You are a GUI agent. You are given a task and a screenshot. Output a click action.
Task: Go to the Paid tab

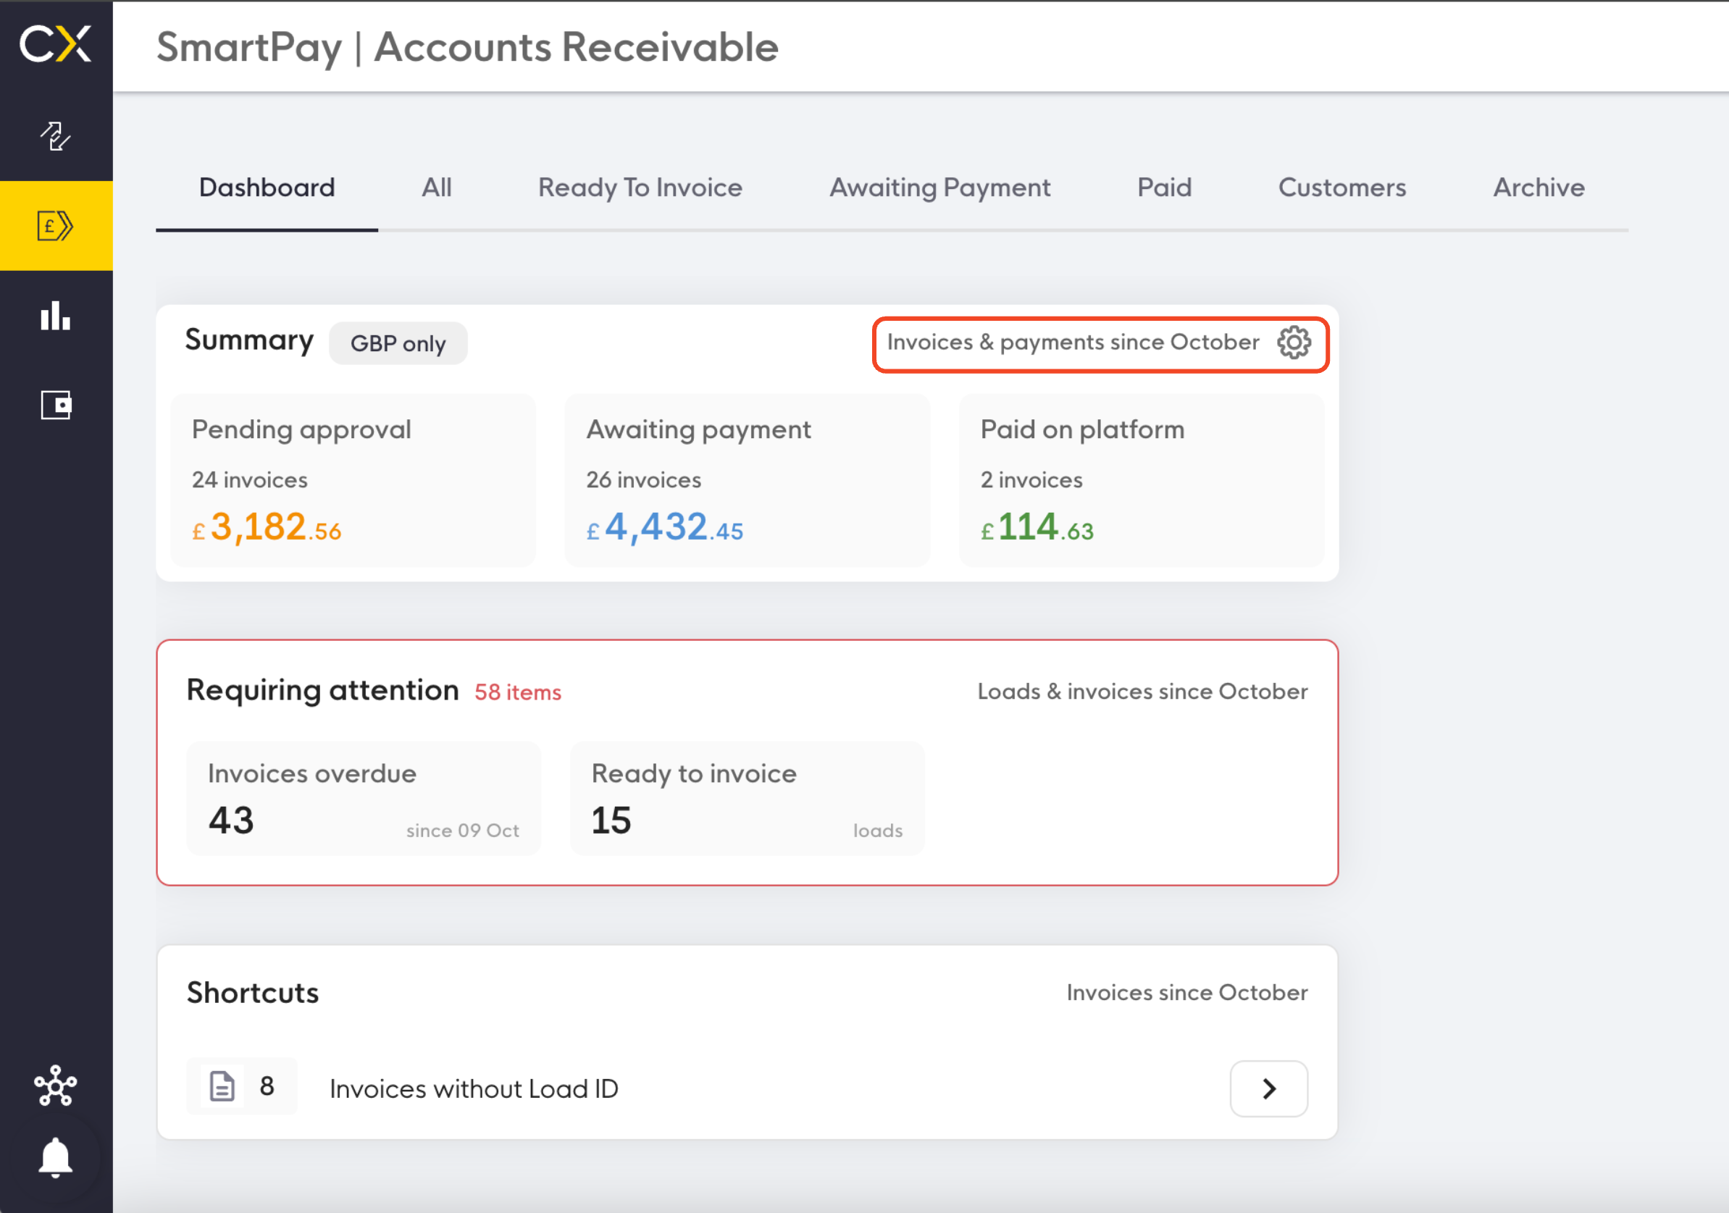[x=1164, y=188]
